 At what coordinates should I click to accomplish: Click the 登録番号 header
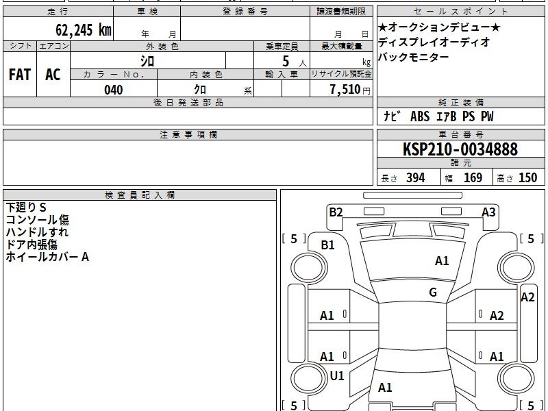(x=245, y=12)
